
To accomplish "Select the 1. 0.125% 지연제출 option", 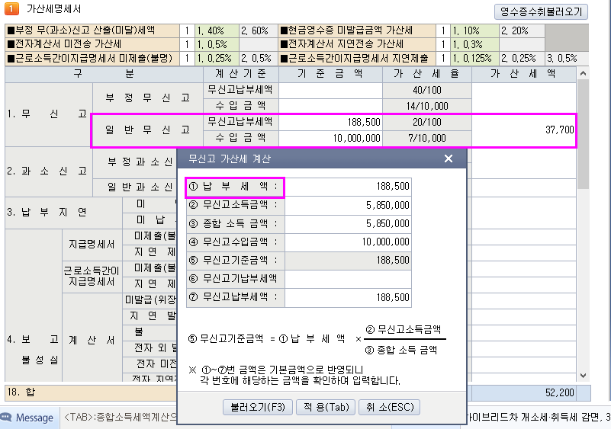I will coord(474,58).
